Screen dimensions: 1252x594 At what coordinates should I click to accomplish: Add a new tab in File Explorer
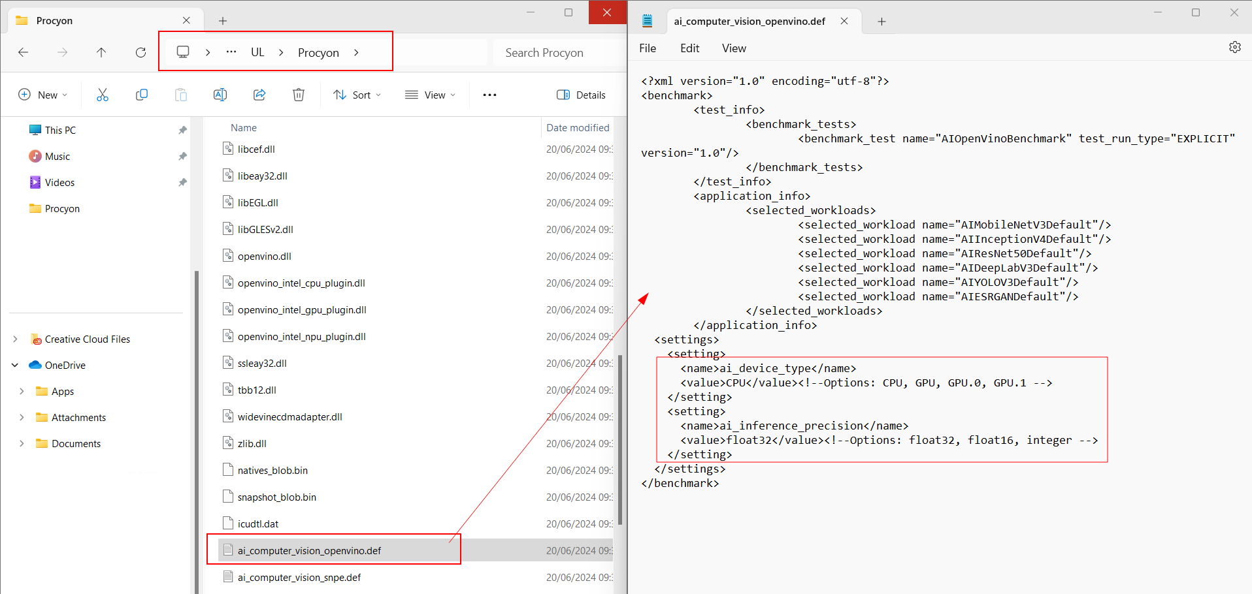point(223,21)
